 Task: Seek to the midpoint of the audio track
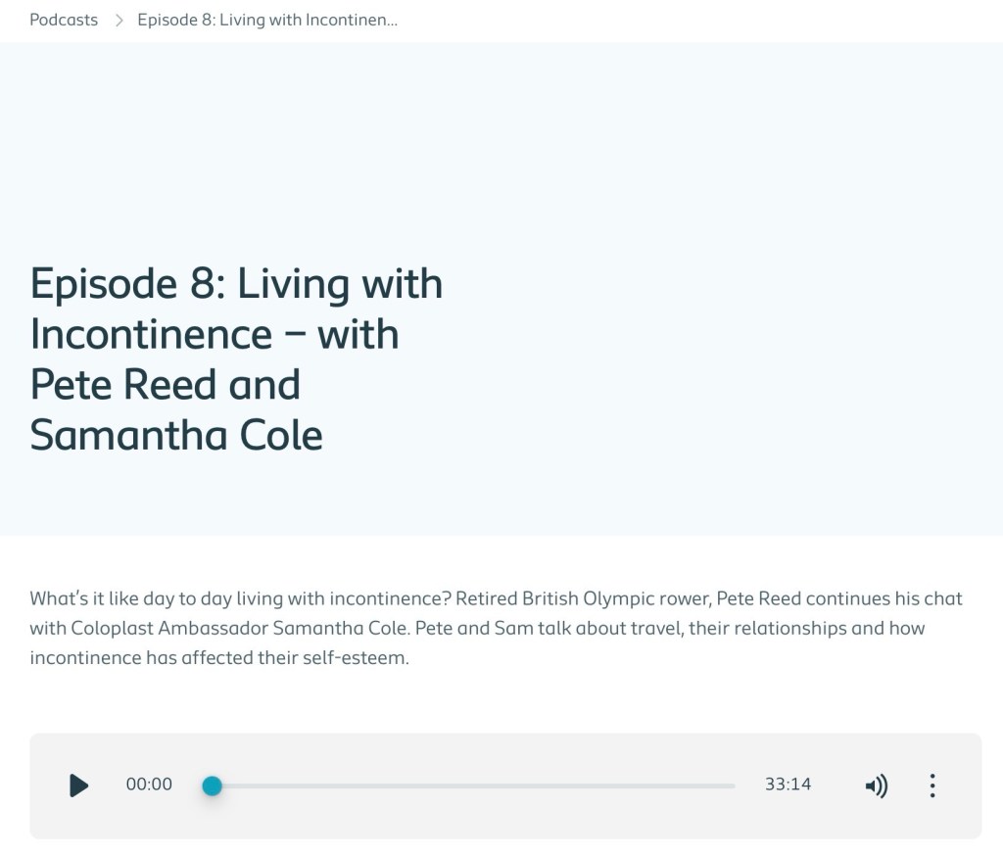tap(473, 786)
